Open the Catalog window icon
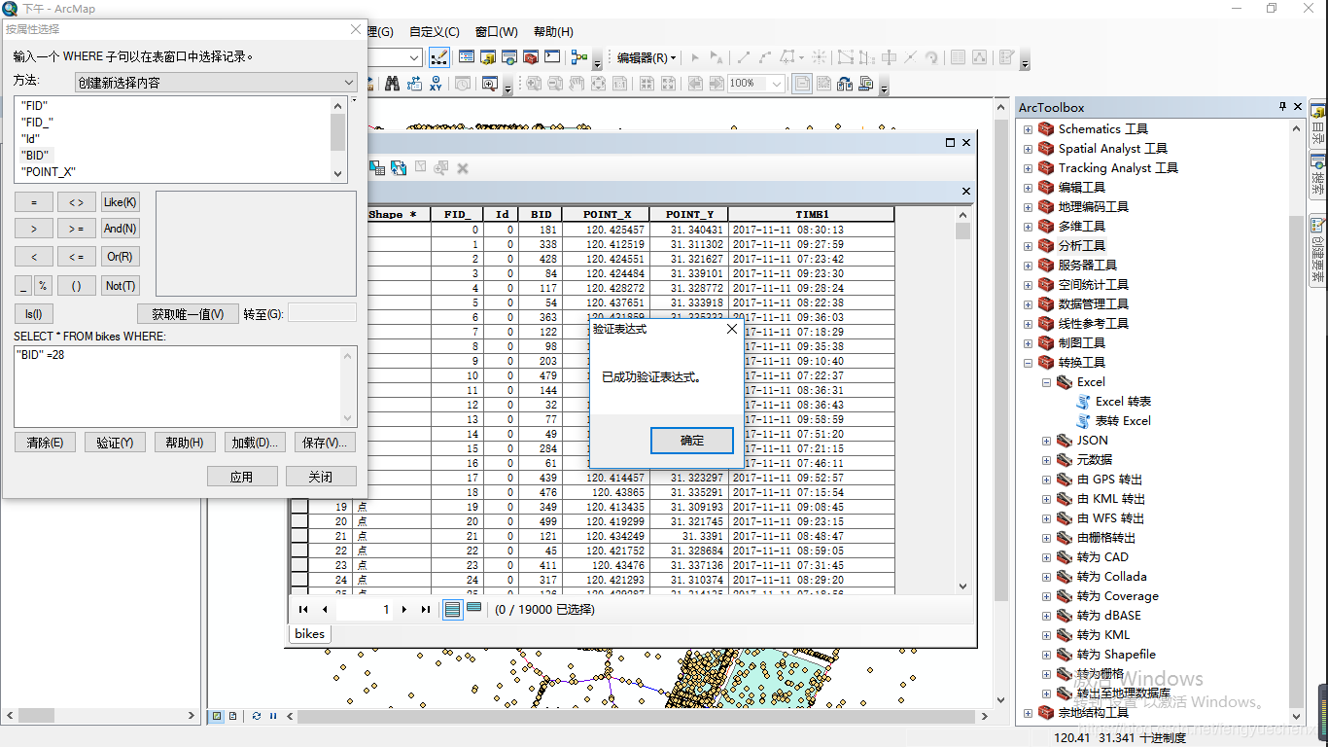This screenshot has height=747, width=1328. [x=488, y=57]
